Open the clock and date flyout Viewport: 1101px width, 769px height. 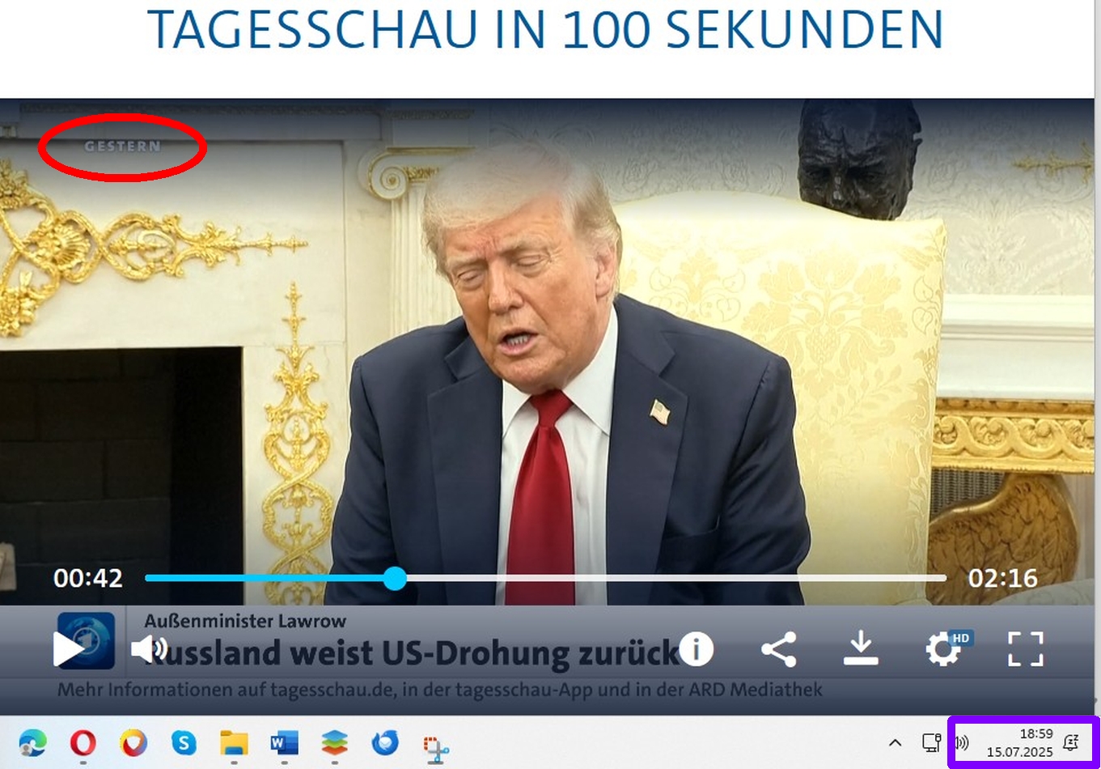click(1019, 742)
